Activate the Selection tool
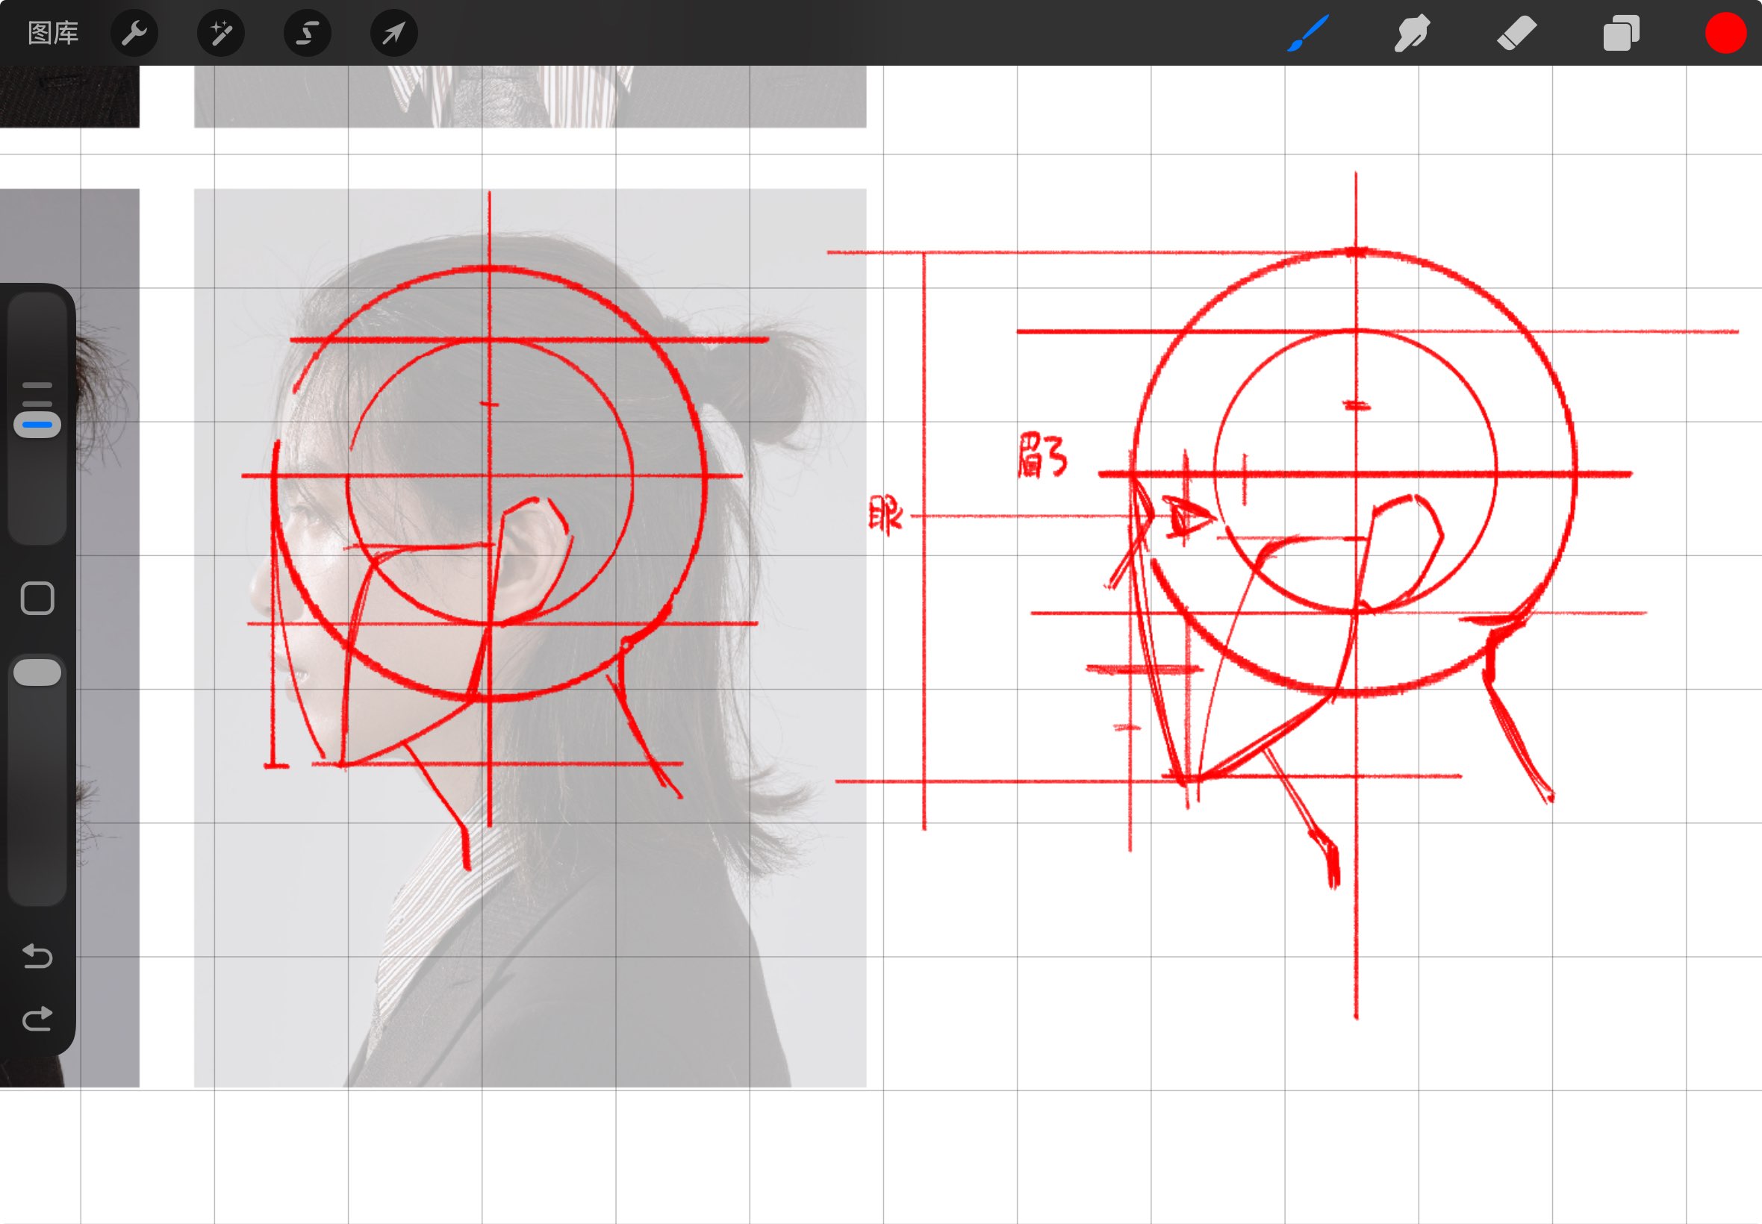The width and height of the screenshot is (1762, 1224). tap(308, 33)
